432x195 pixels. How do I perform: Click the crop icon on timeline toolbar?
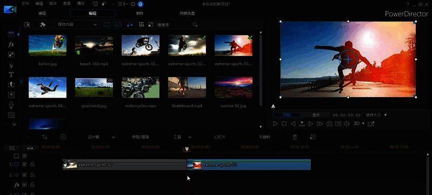[45, 137]
